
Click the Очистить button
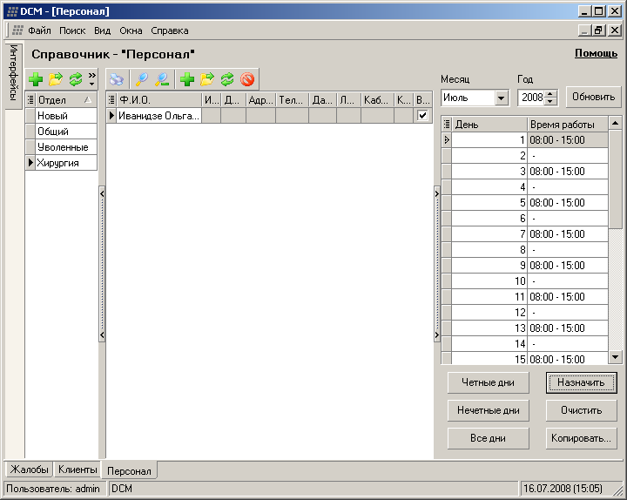pyautogui.click(x=581, y=410)
